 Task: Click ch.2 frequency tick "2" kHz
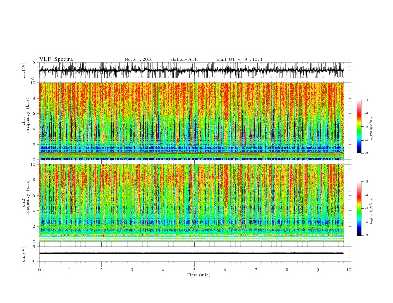tap(34, 226)
